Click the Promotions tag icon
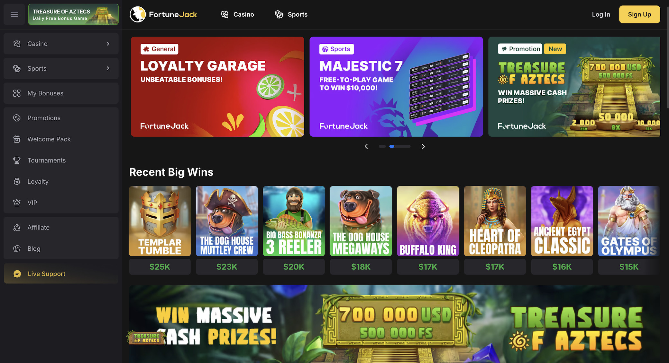 point(17,118)
